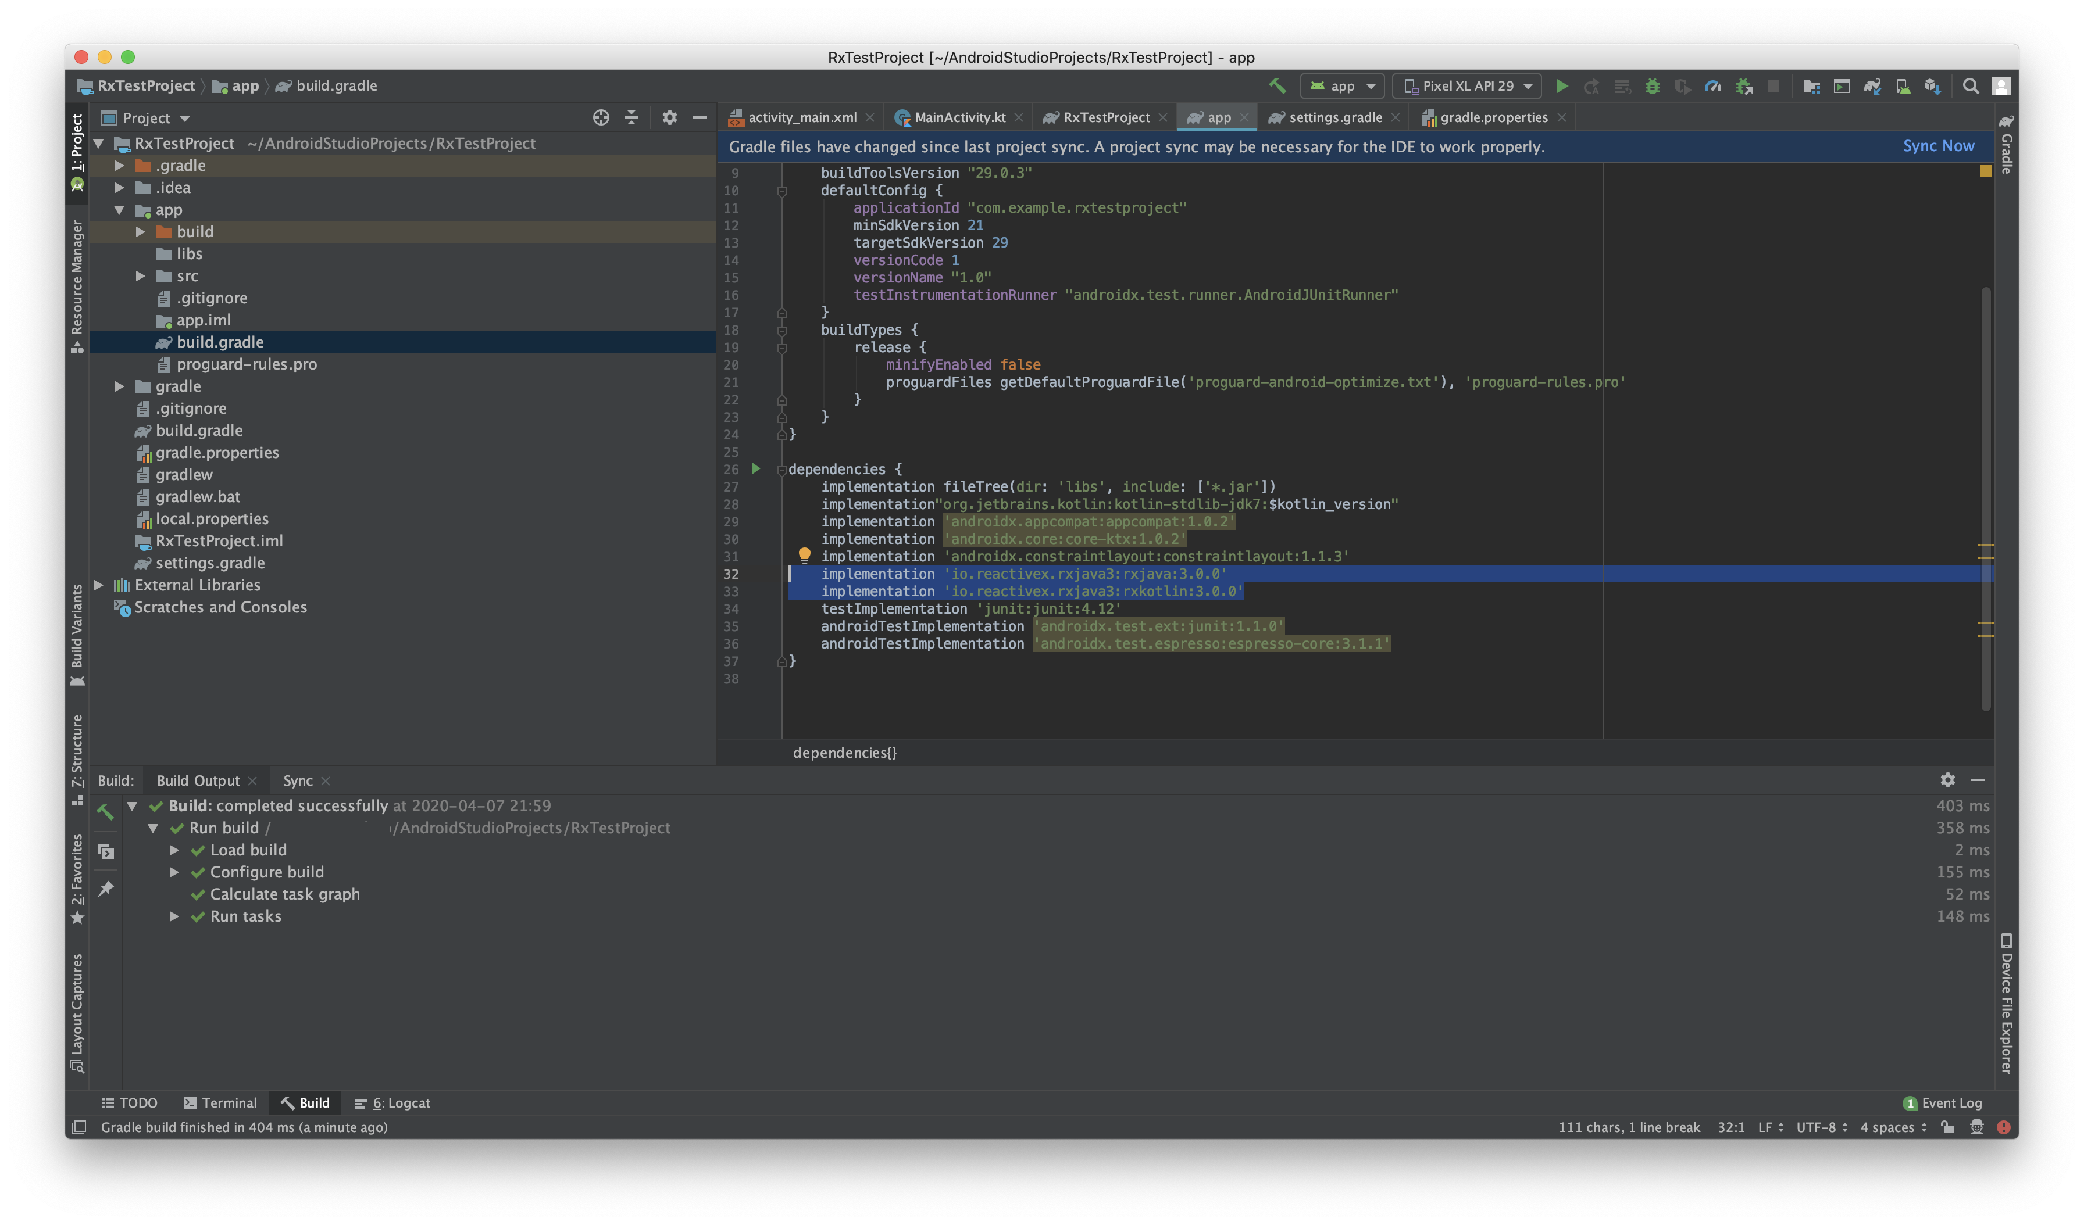The width and height of the screenshot is (2084, 1225).
Task: Expand the src folder in project tree
Action: pos(141,276)
